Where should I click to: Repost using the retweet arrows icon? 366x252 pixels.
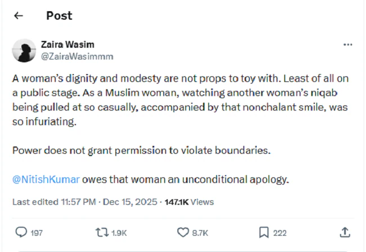click(102, 232)
